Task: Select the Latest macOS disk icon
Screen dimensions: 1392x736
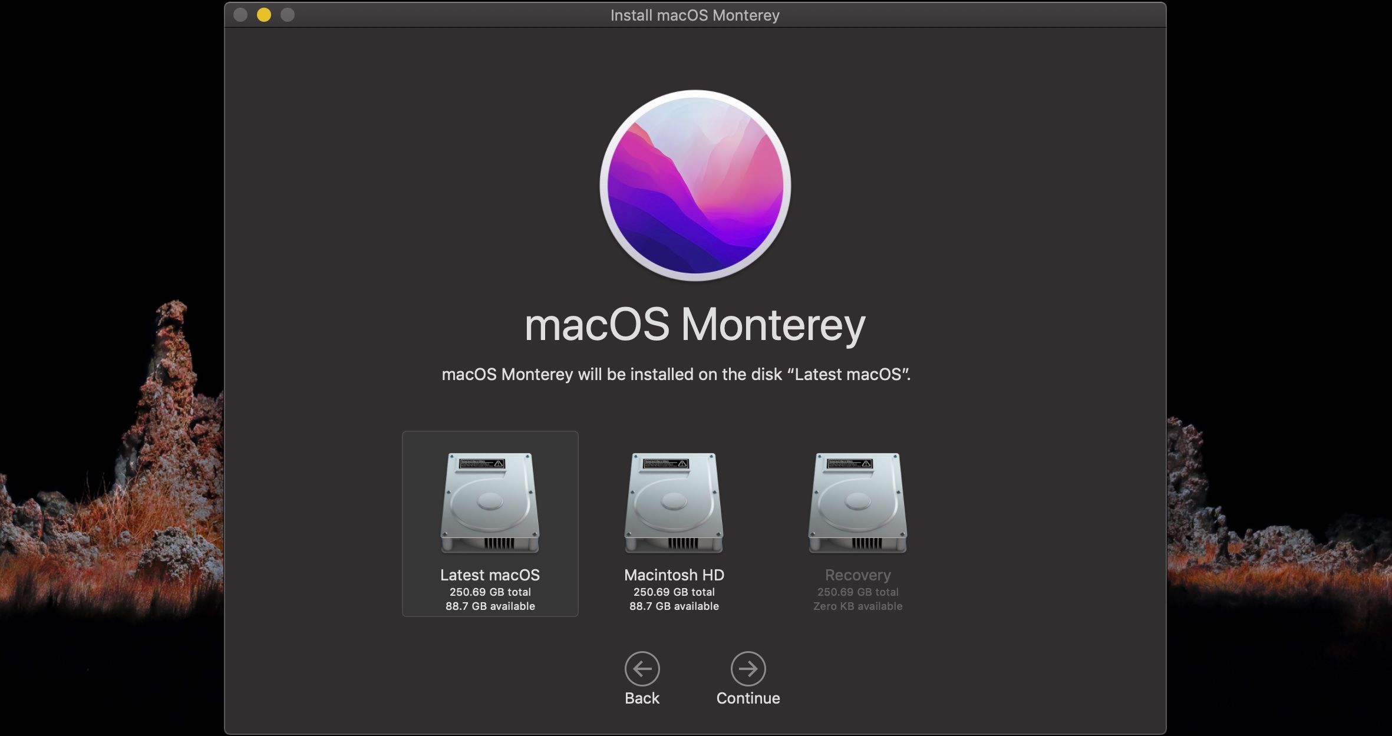Action: pos(490,503)
